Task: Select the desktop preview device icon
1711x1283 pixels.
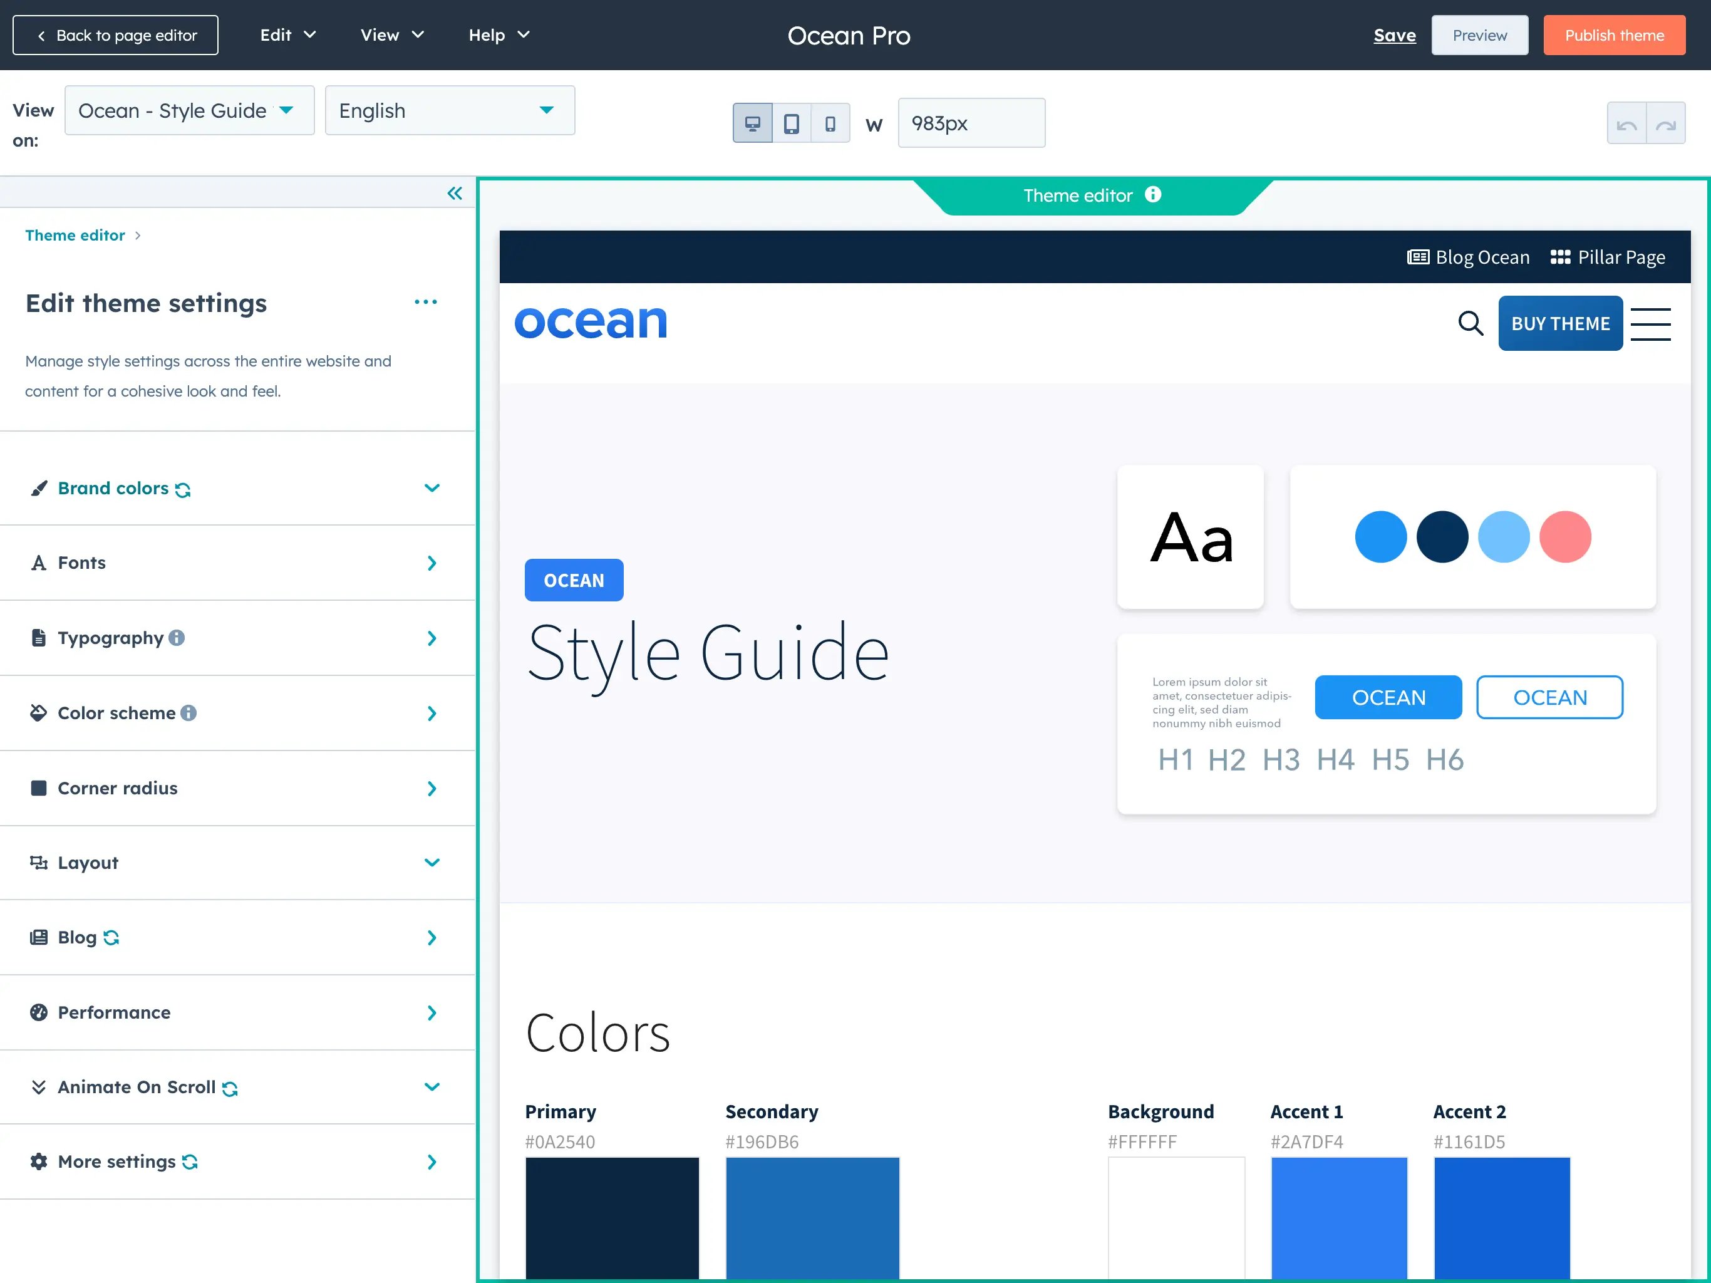Action: (x=752, y=124)
